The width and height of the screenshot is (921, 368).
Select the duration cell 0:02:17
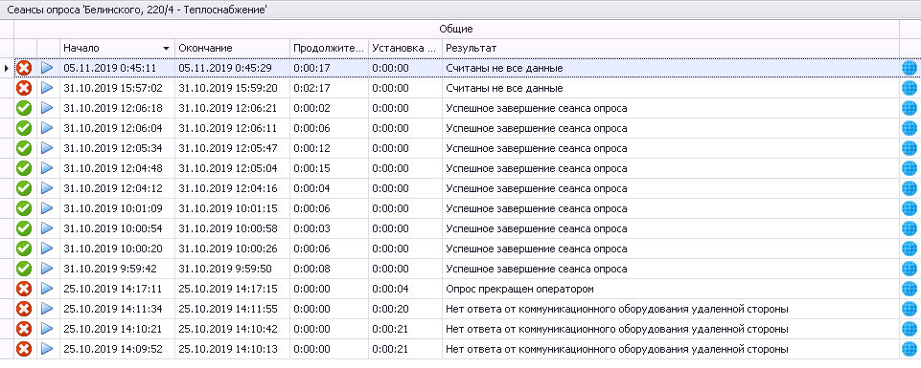pyautogui.click(x=330, y=89)
